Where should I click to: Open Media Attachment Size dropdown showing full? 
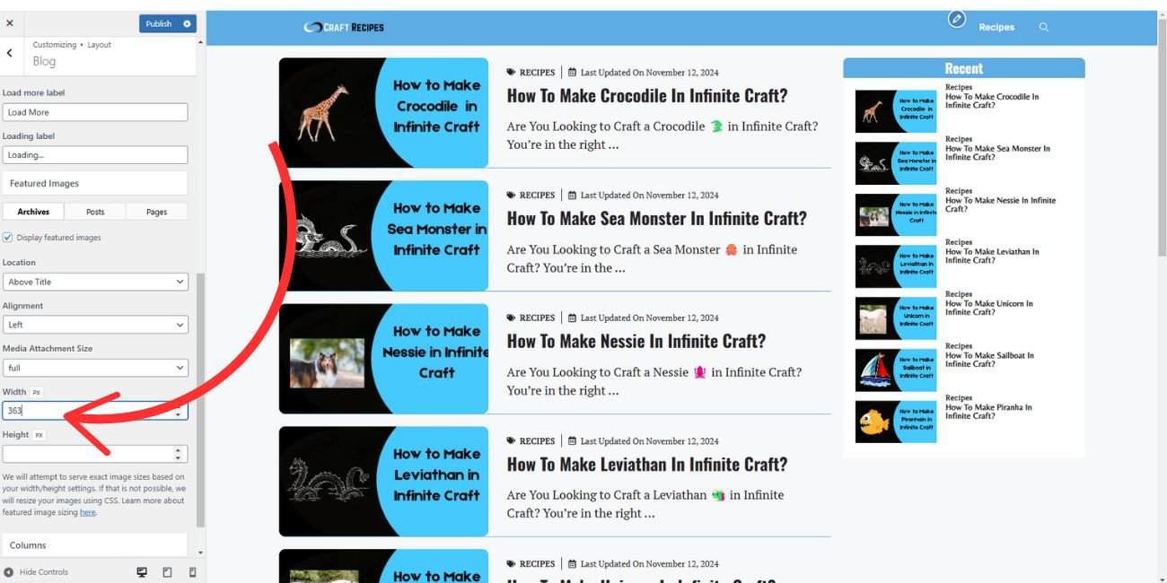(x=95, y=368)
